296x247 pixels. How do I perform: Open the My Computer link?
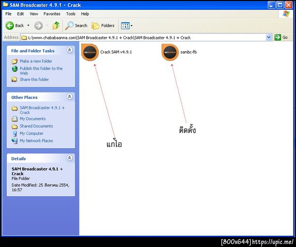[32, 133]
